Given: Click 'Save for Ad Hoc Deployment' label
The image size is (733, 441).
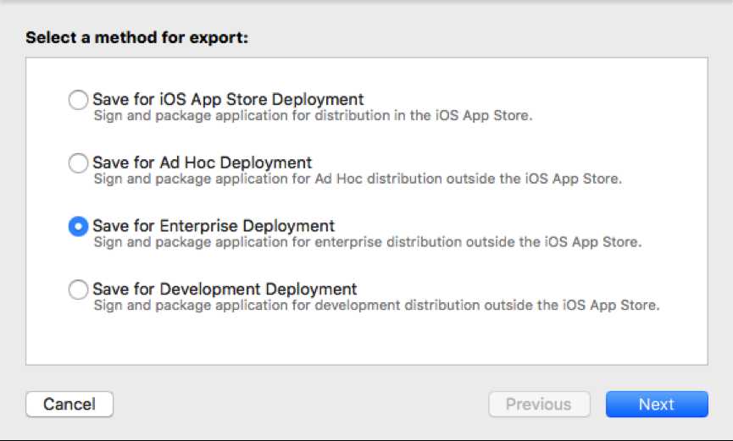Looking at the screenshot, I should (202, 163).
